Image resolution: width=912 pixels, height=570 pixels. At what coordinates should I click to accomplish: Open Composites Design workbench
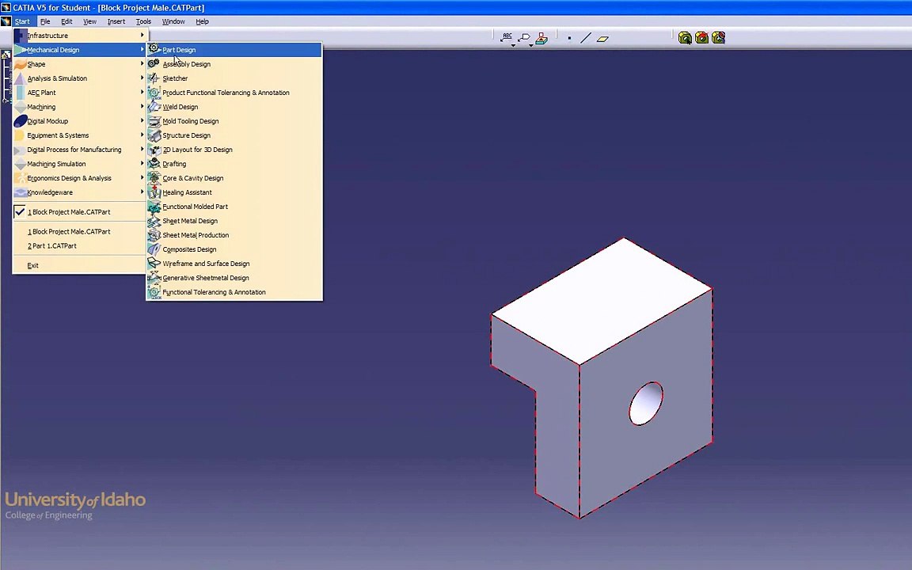coord(234,249)
